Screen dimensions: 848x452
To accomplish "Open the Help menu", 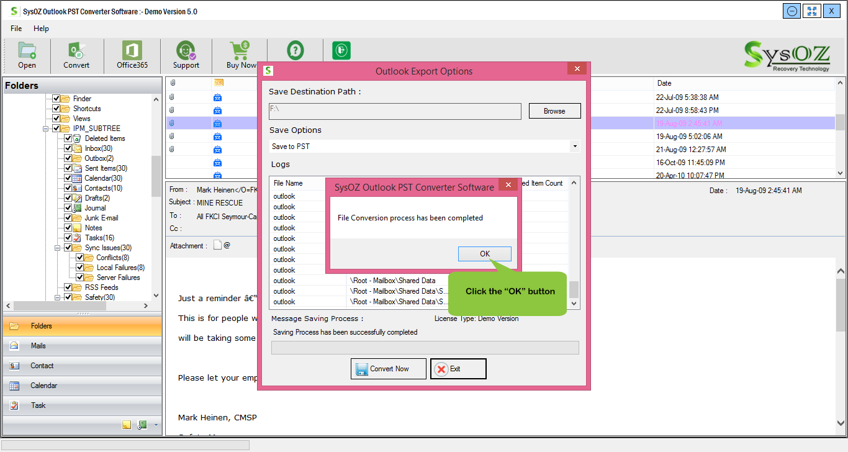I will [x=41, y=29].
